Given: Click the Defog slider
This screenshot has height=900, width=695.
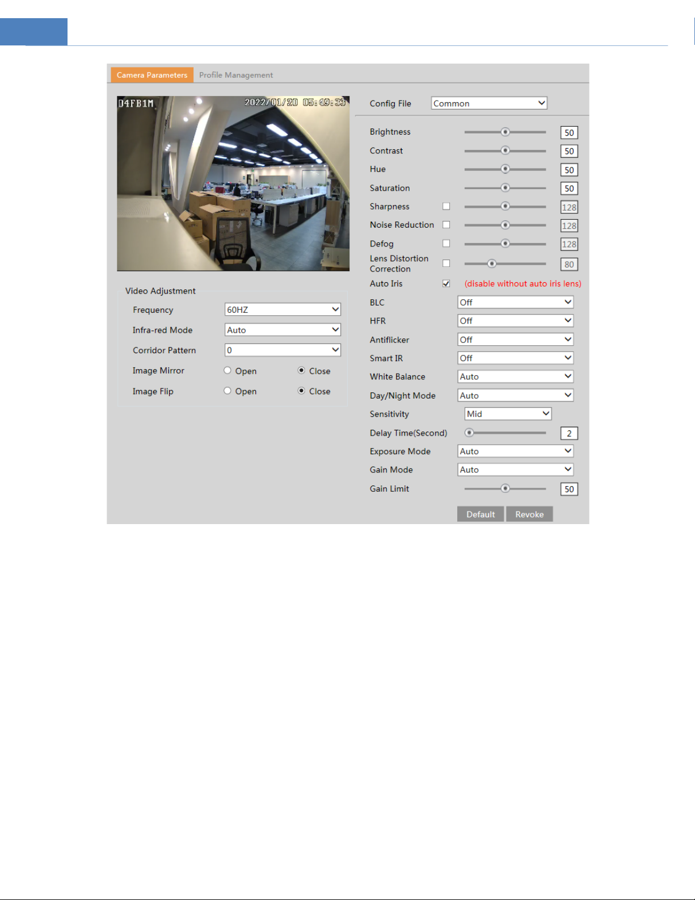Looking at the screenshot, I should [505, 244].
